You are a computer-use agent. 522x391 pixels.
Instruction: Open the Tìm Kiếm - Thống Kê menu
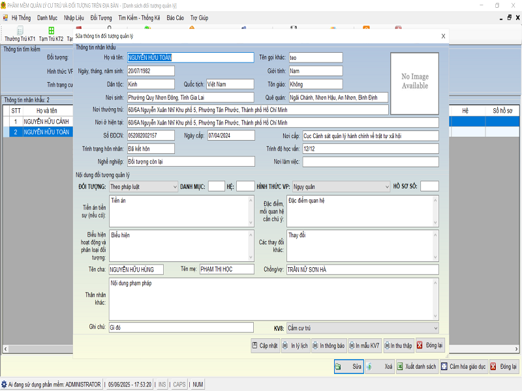(139, 18)
